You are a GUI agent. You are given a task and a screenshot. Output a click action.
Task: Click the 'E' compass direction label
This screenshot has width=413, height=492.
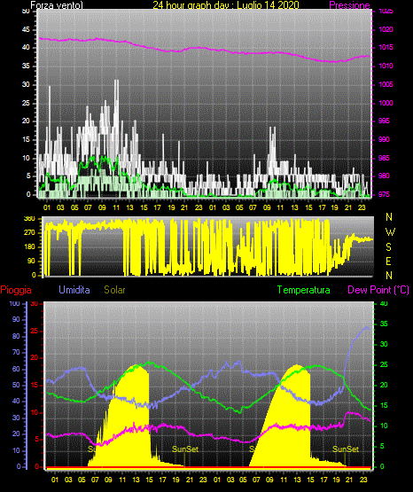[388, 261]
